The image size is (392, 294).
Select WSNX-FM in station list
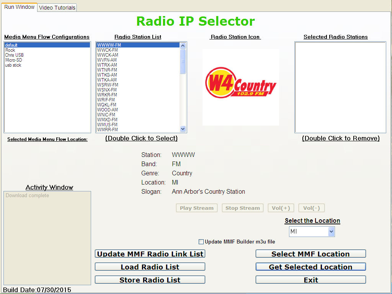pos(138,90)
